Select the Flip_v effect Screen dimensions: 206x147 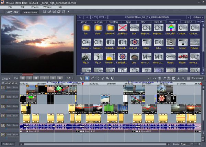tap(98, 57)
